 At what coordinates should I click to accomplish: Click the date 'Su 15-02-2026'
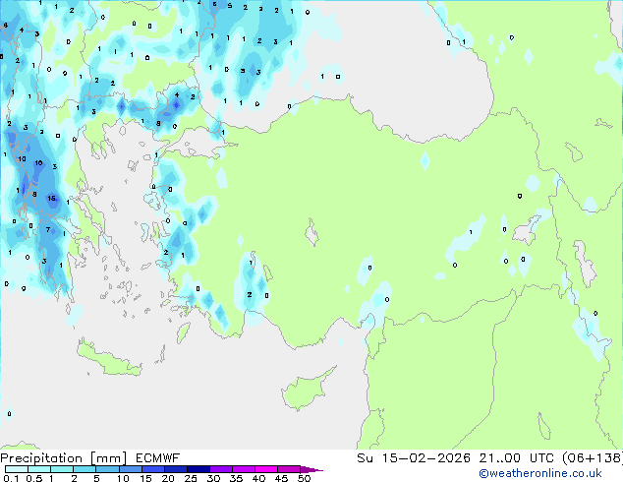pos(414,458)
